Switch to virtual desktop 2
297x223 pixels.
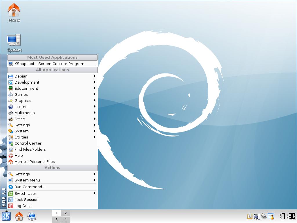coord(65,213)
